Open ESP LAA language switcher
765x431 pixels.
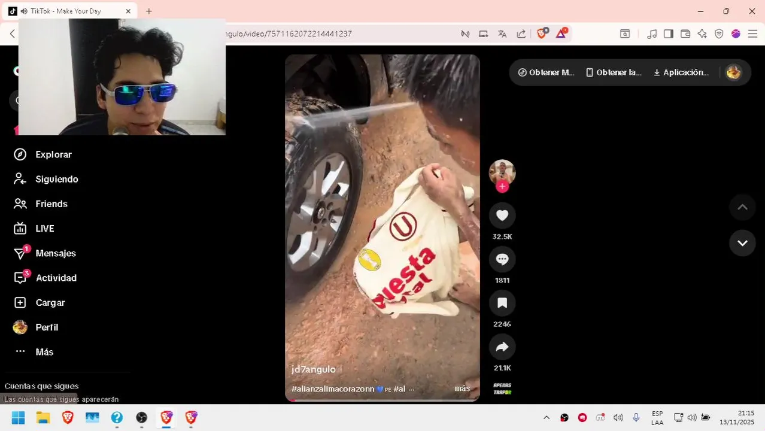[657, 418]
